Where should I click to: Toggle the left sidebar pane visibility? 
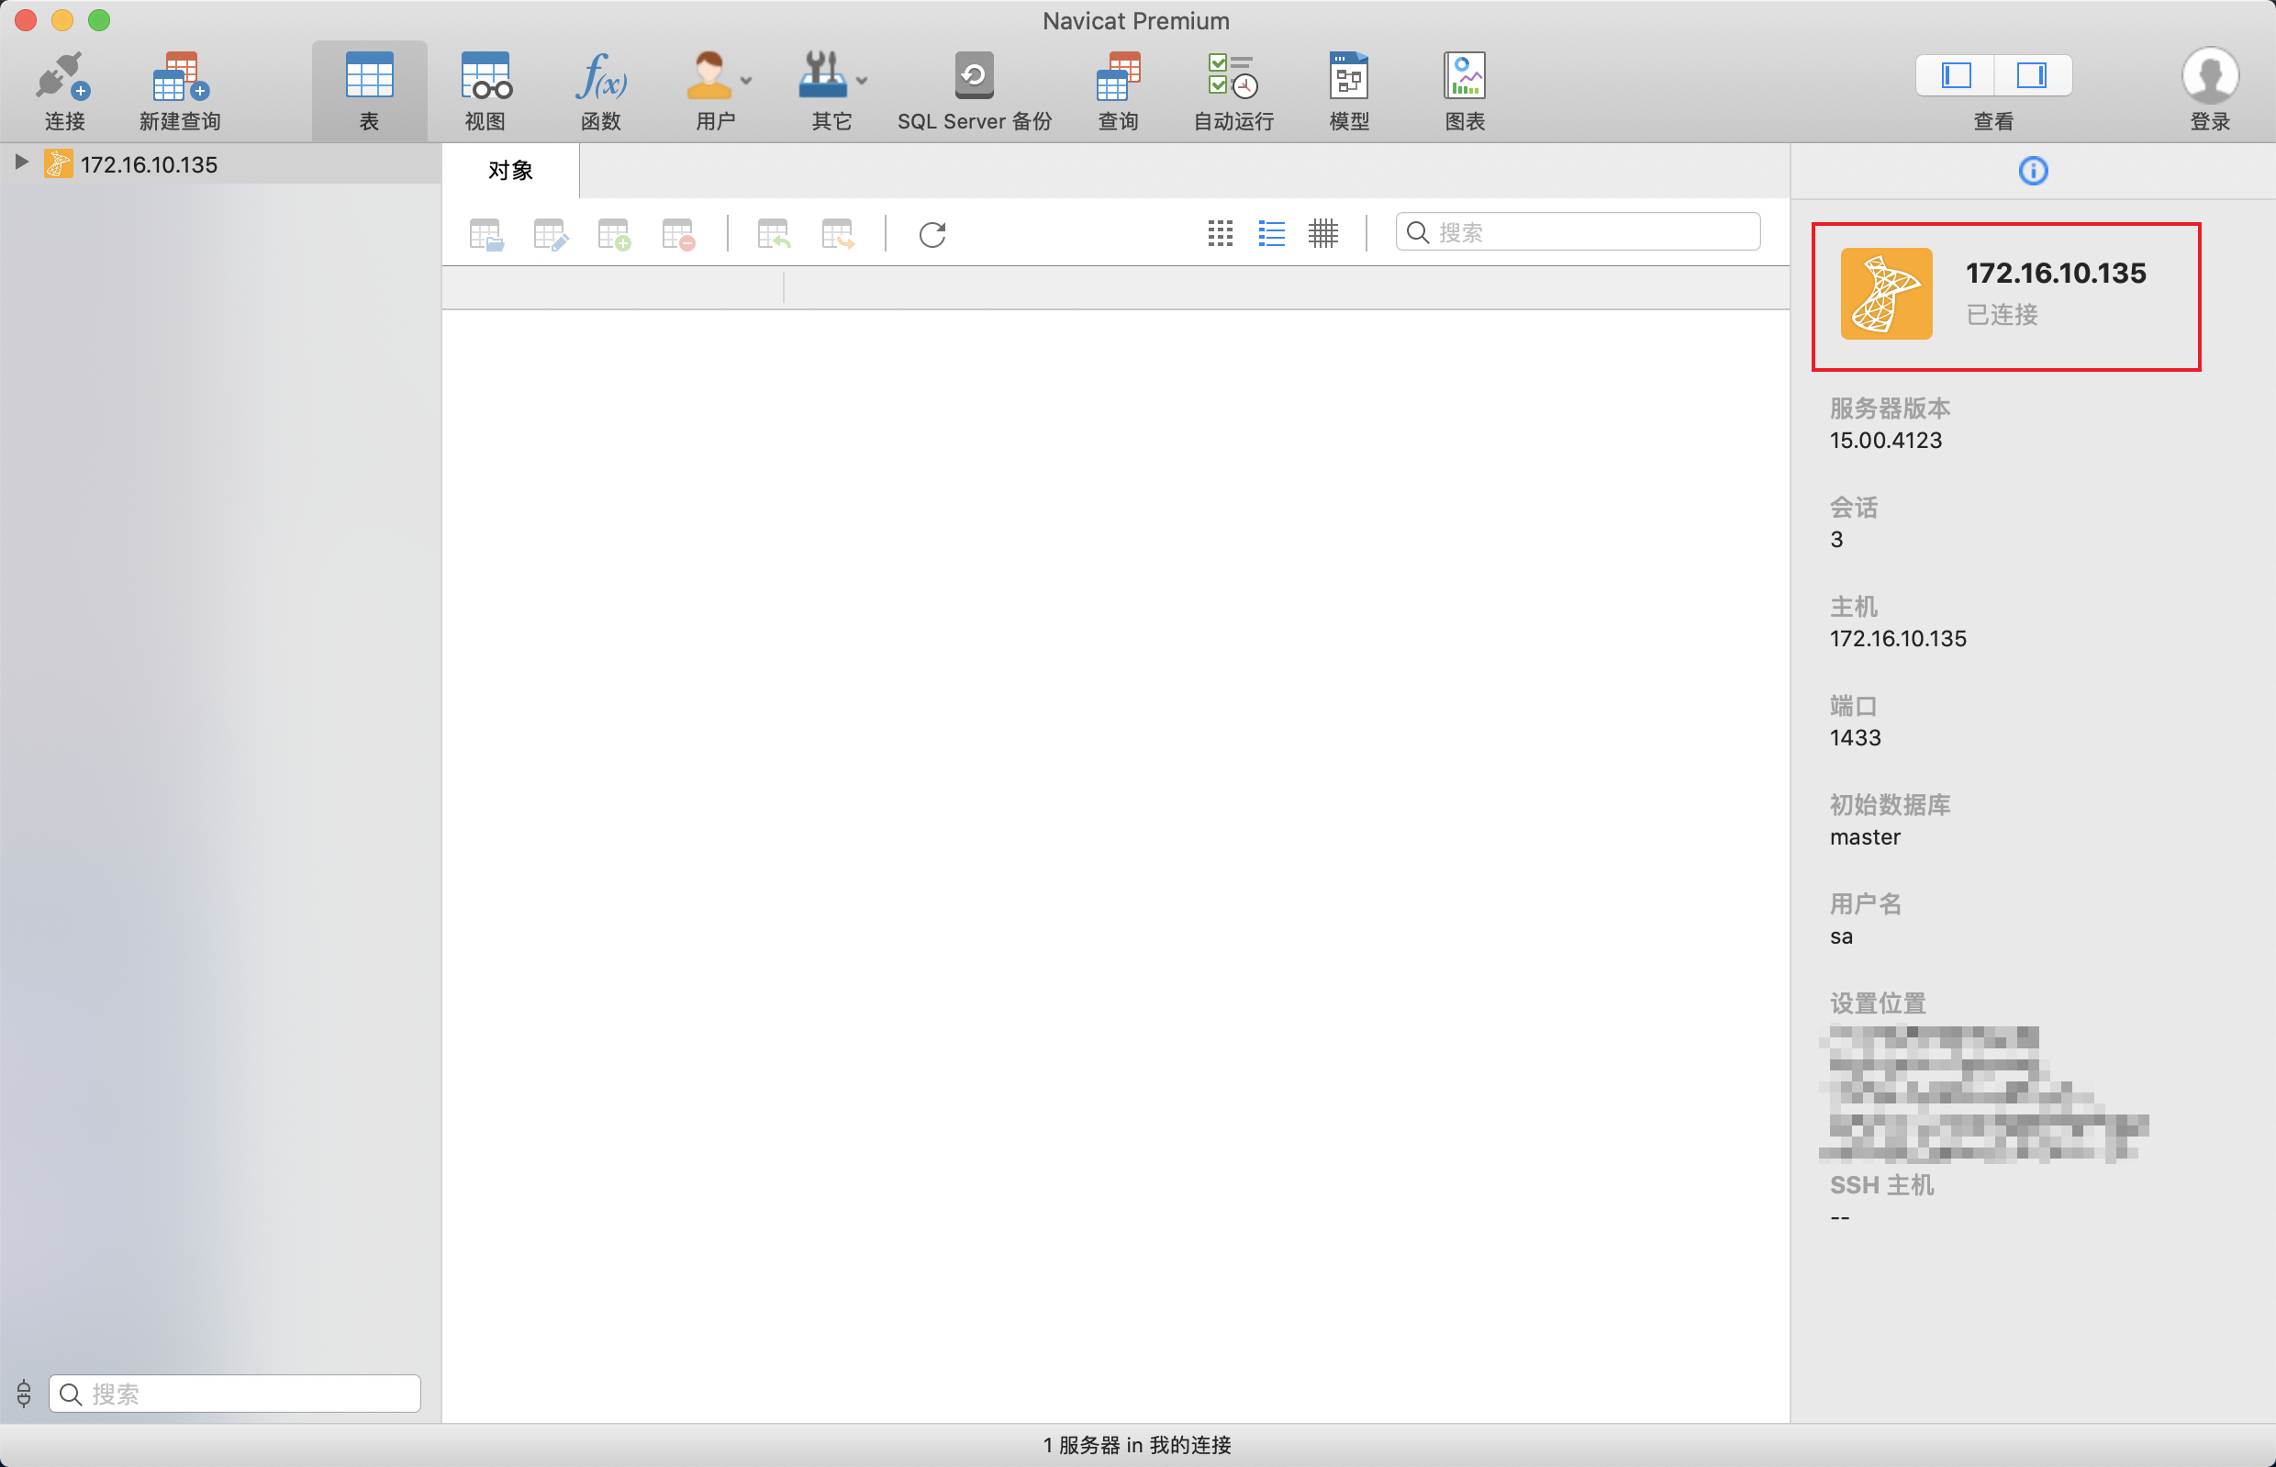pyautogui.click(x=1956, y=75)
